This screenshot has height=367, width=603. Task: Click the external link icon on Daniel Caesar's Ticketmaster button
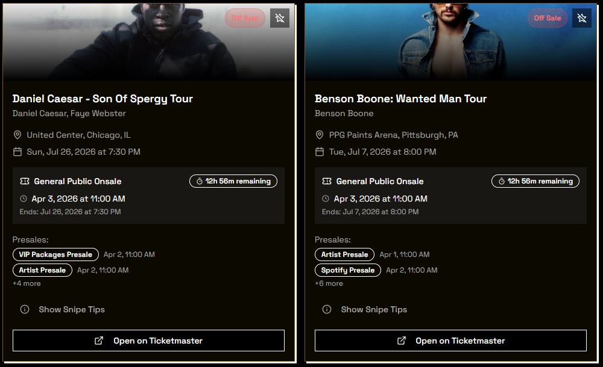[99, 341]
